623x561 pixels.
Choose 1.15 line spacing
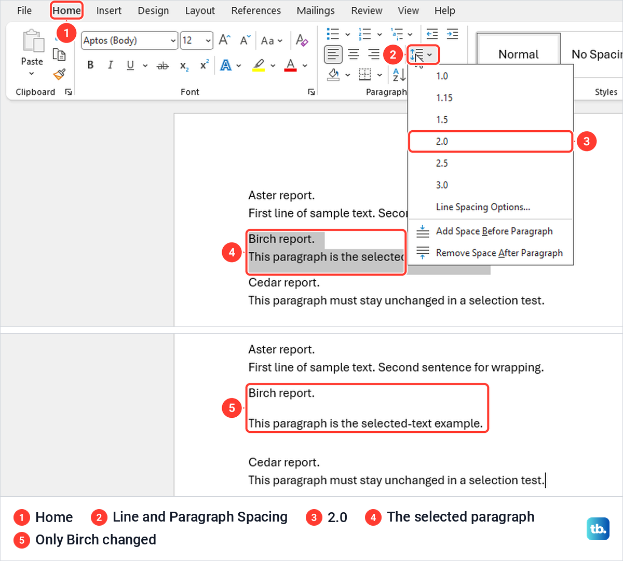tap(491, 98)
